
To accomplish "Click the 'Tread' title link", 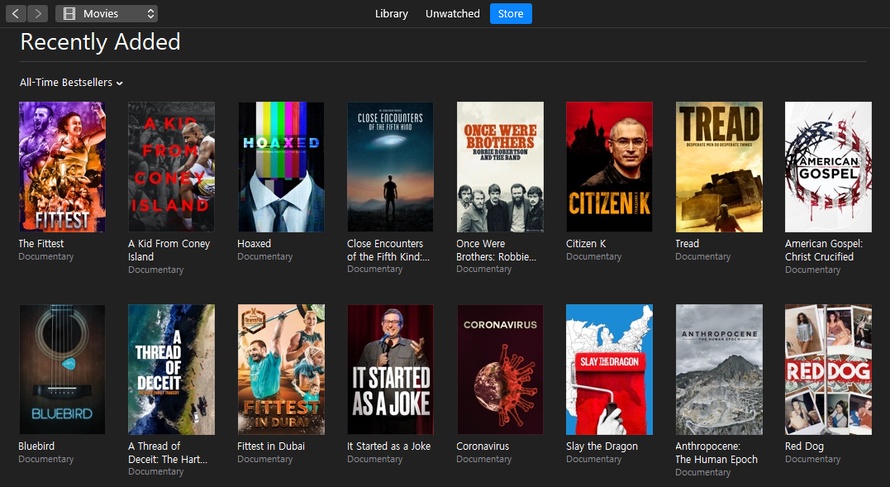I will pos(687,243).
